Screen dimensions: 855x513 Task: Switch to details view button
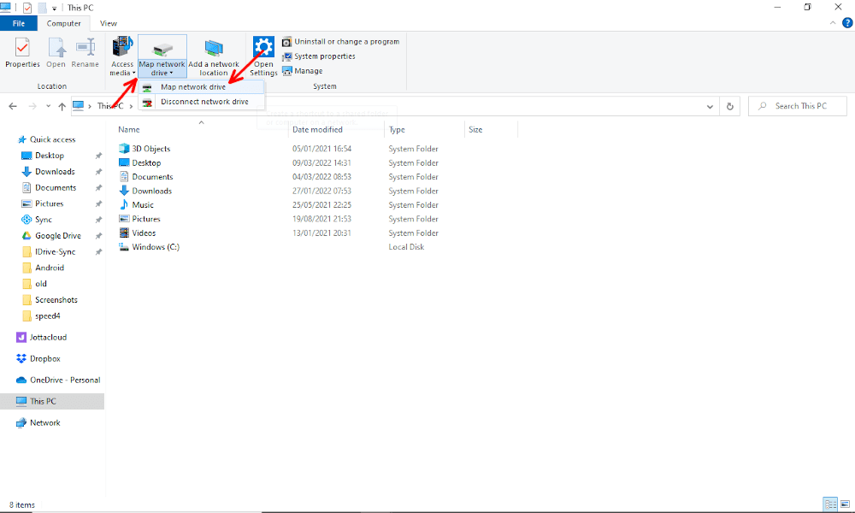point(830,504)
